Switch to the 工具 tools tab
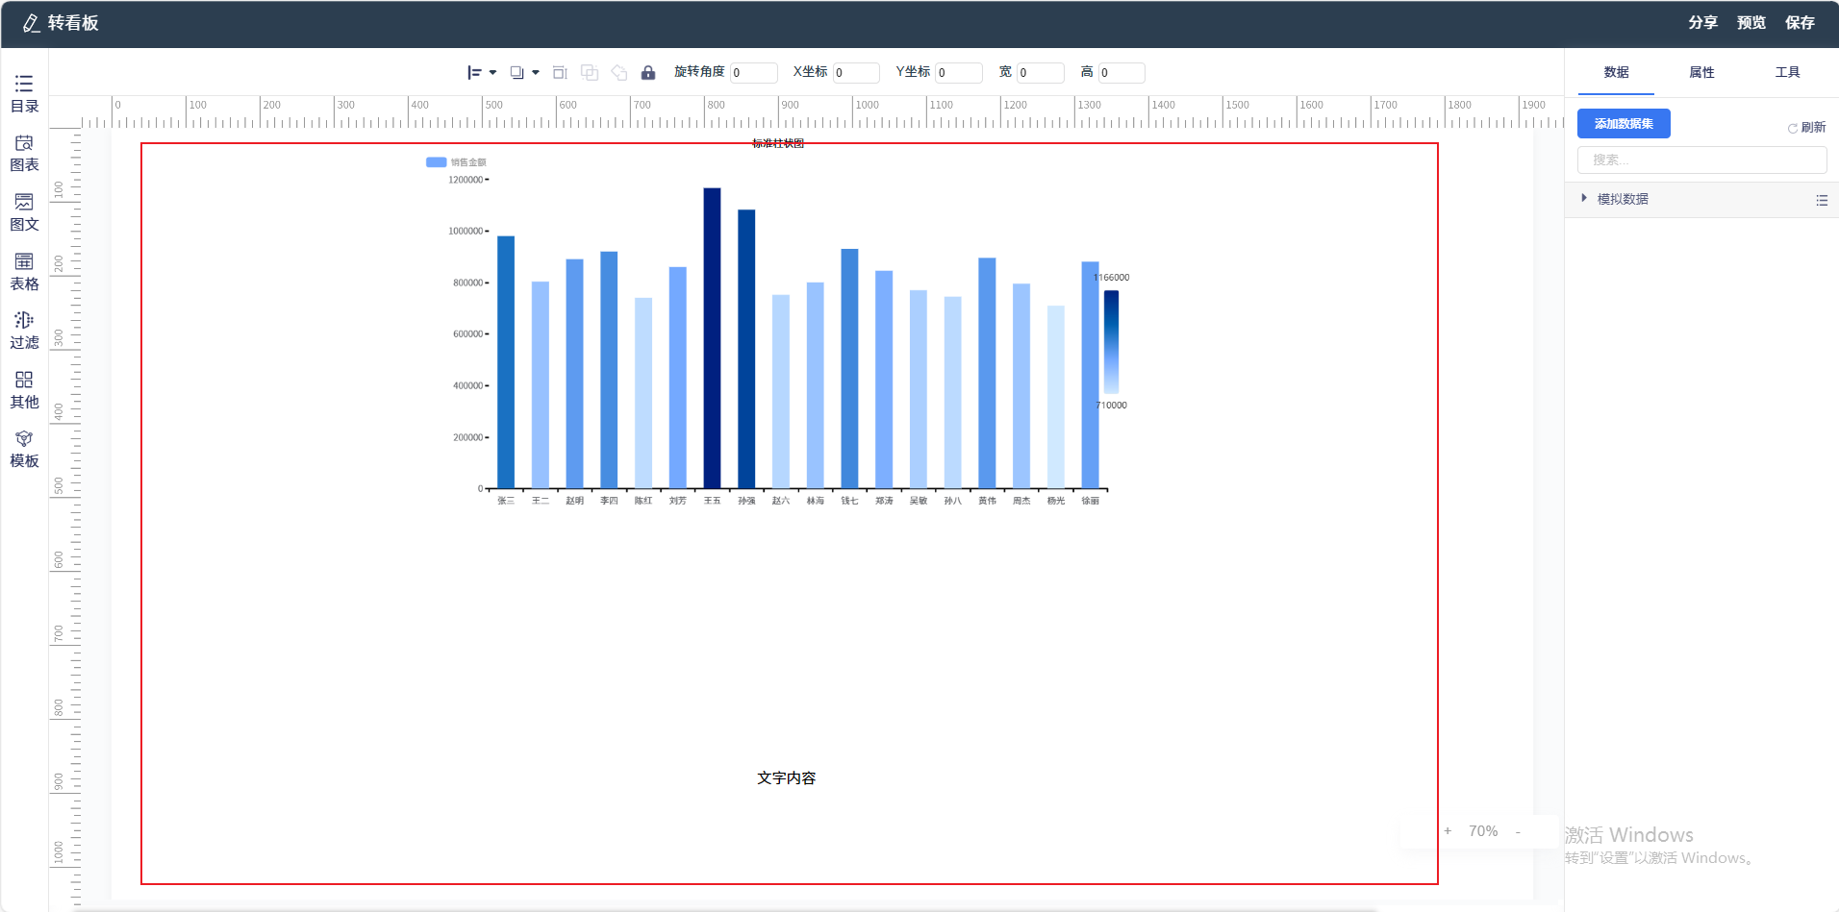The width and height of the screenshot is (1839, 912). pos(1787,73)
